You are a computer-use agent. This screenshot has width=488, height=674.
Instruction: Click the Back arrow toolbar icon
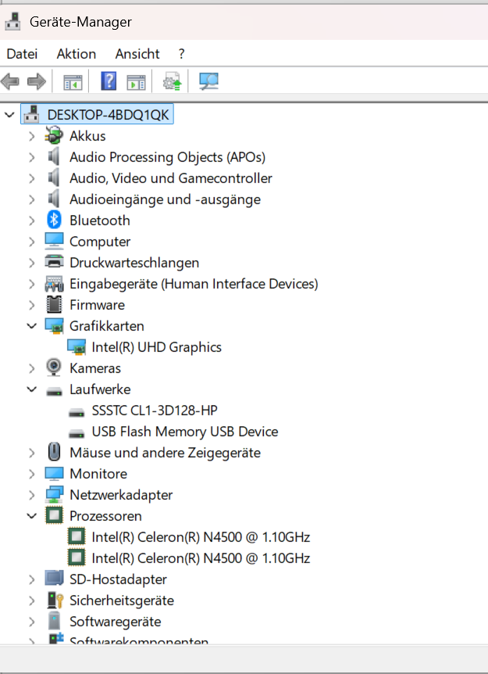10,81
